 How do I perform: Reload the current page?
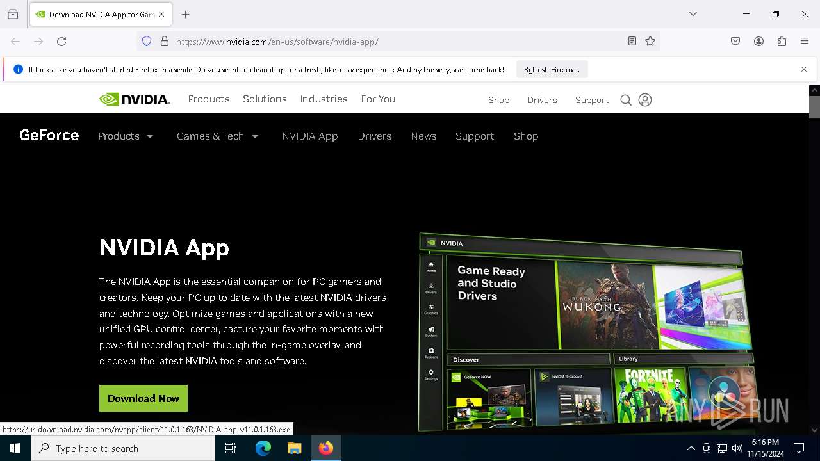[x=61, y=42]
